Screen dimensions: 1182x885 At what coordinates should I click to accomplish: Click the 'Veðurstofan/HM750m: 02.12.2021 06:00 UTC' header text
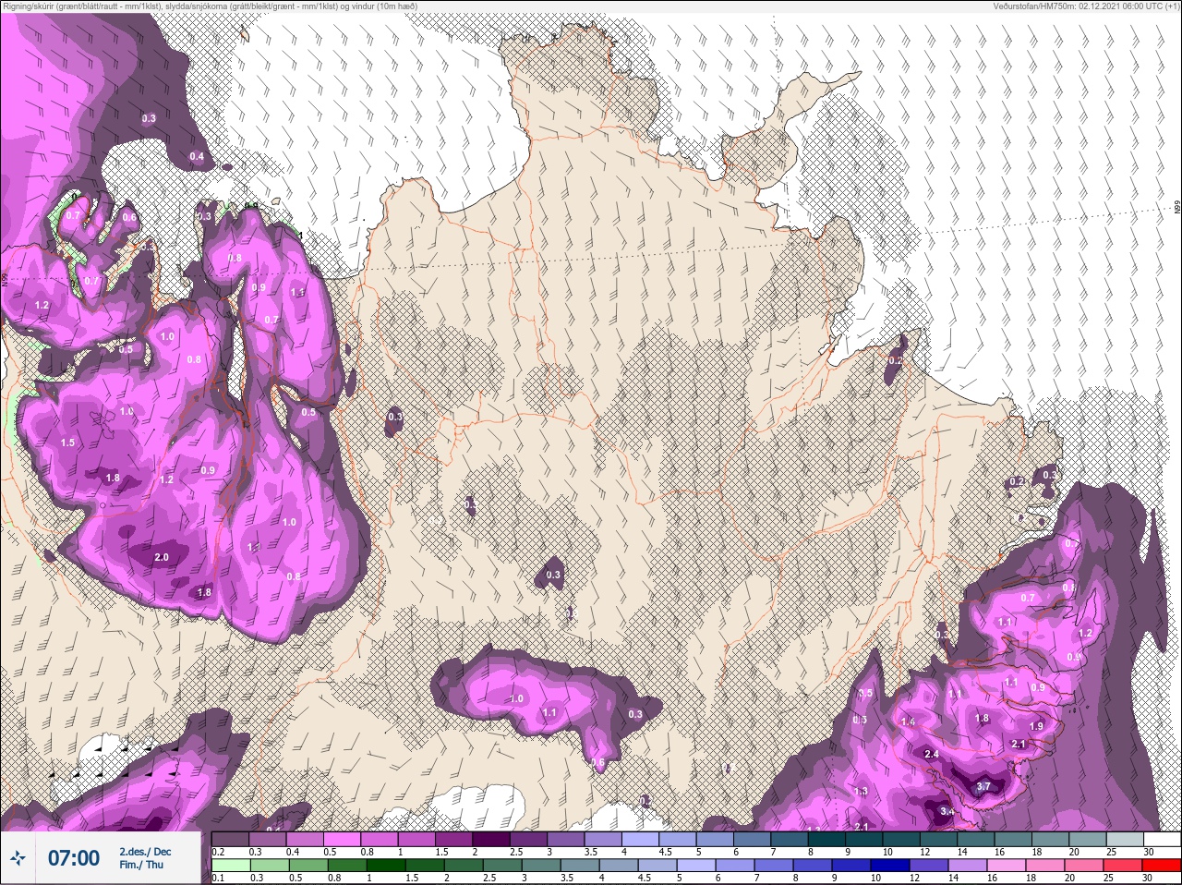pos(1078,6)
